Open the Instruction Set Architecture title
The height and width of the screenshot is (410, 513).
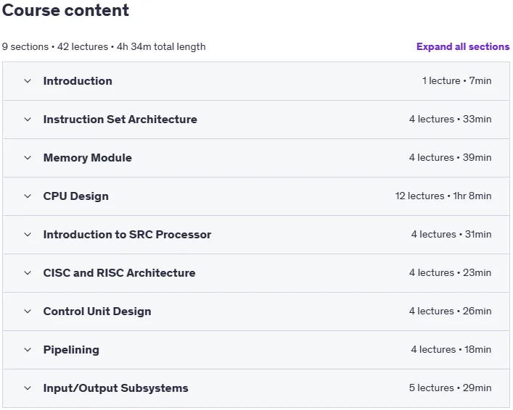(x=120, y=120)
